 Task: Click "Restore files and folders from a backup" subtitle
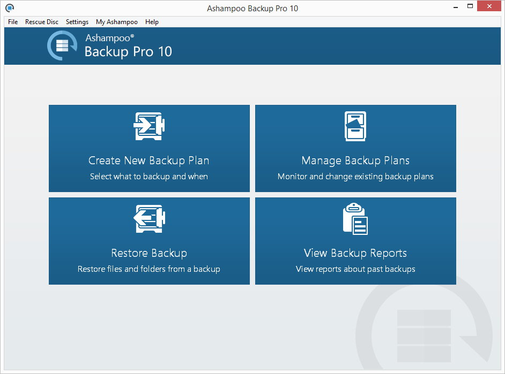click(149, 269)
